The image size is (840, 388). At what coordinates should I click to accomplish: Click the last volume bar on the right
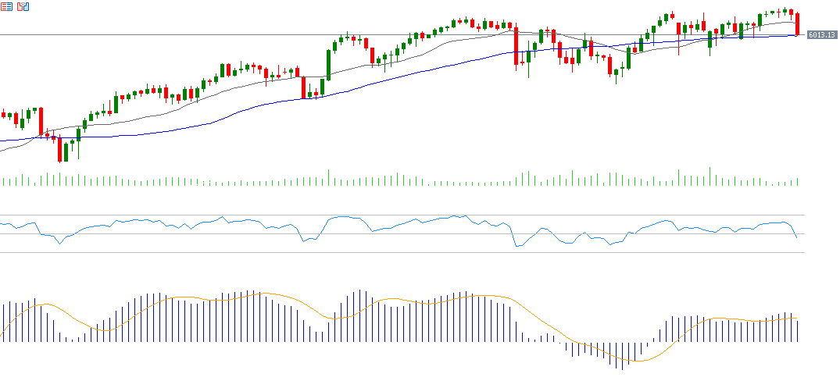tap(798, 182)
